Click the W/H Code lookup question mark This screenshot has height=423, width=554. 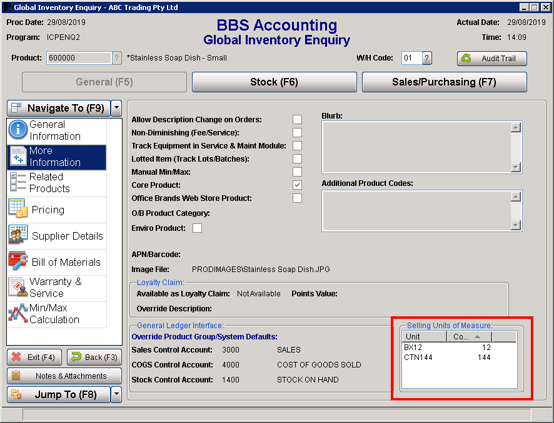[x=427, y=58]
